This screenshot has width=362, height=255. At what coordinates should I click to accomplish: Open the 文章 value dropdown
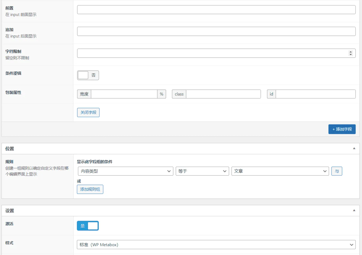click(x=280, y=171)
